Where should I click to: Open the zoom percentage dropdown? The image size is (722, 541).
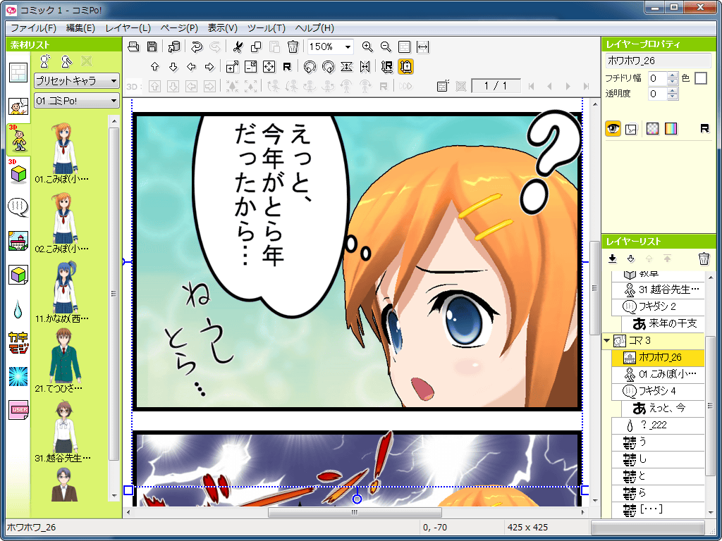(348, 46)
